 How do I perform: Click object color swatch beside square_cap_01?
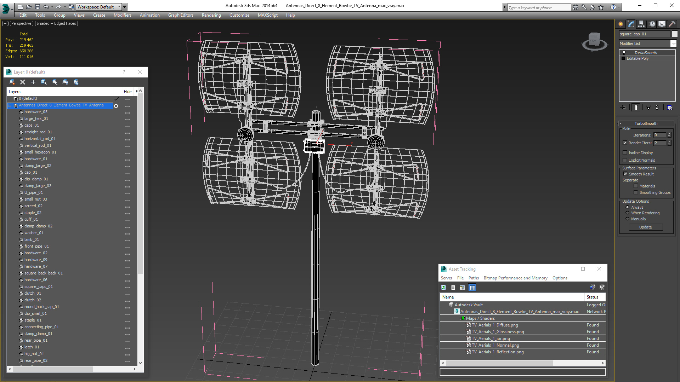point(675,34)
